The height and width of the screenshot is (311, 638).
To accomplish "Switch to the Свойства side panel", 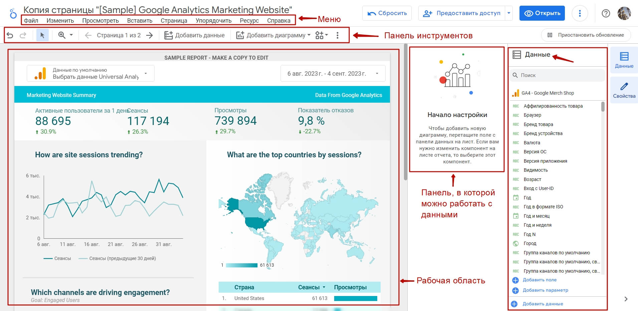I will 624,90.
